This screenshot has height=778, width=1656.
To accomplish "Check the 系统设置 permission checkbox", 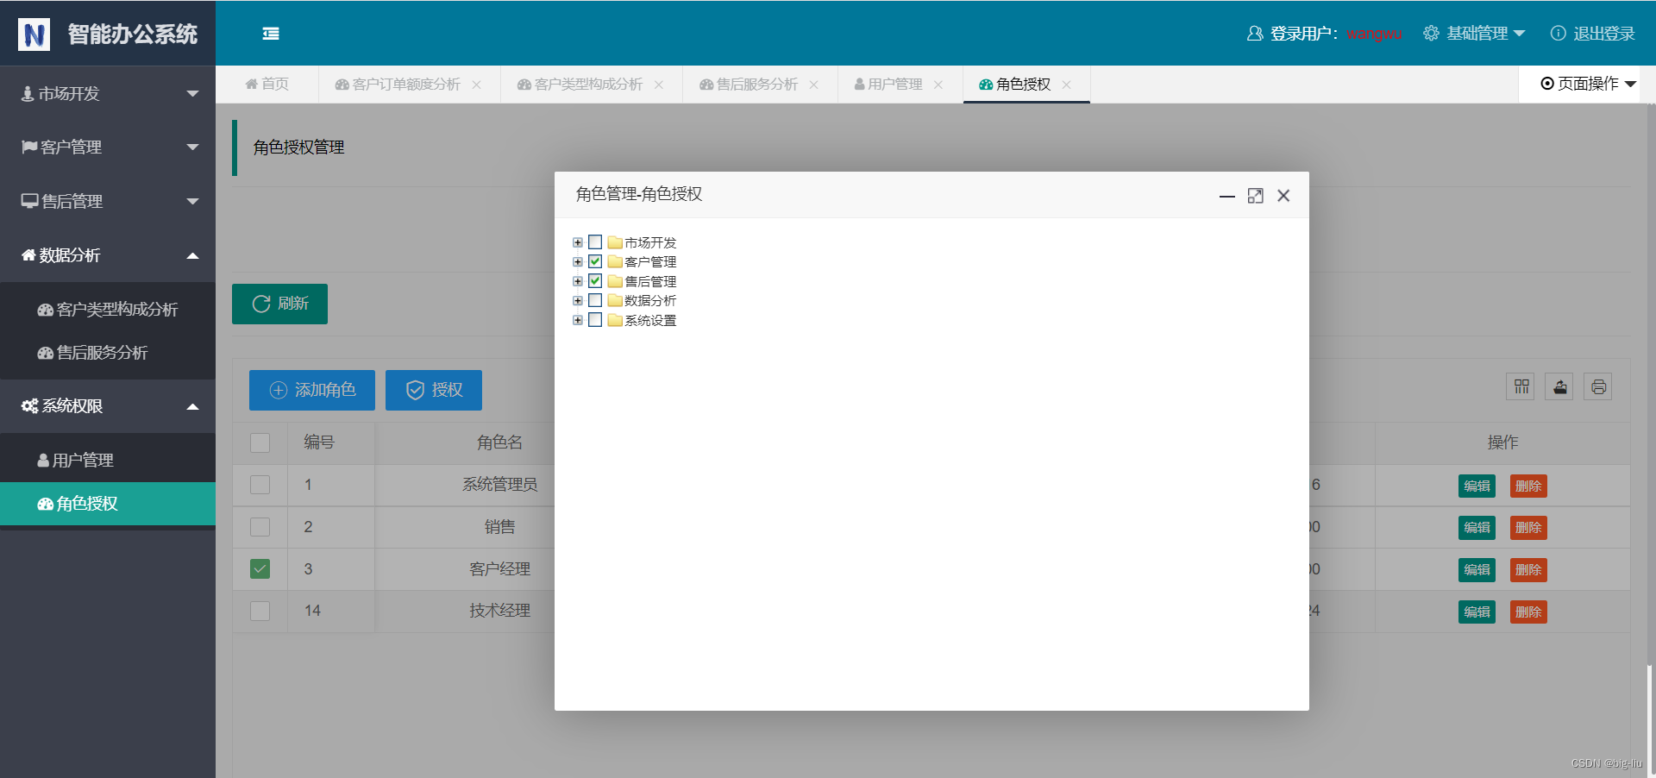I will [595, 320].
